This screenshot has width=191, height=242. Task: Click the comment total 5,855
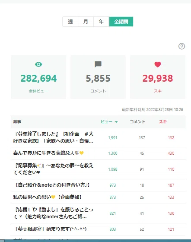[98, 78]
